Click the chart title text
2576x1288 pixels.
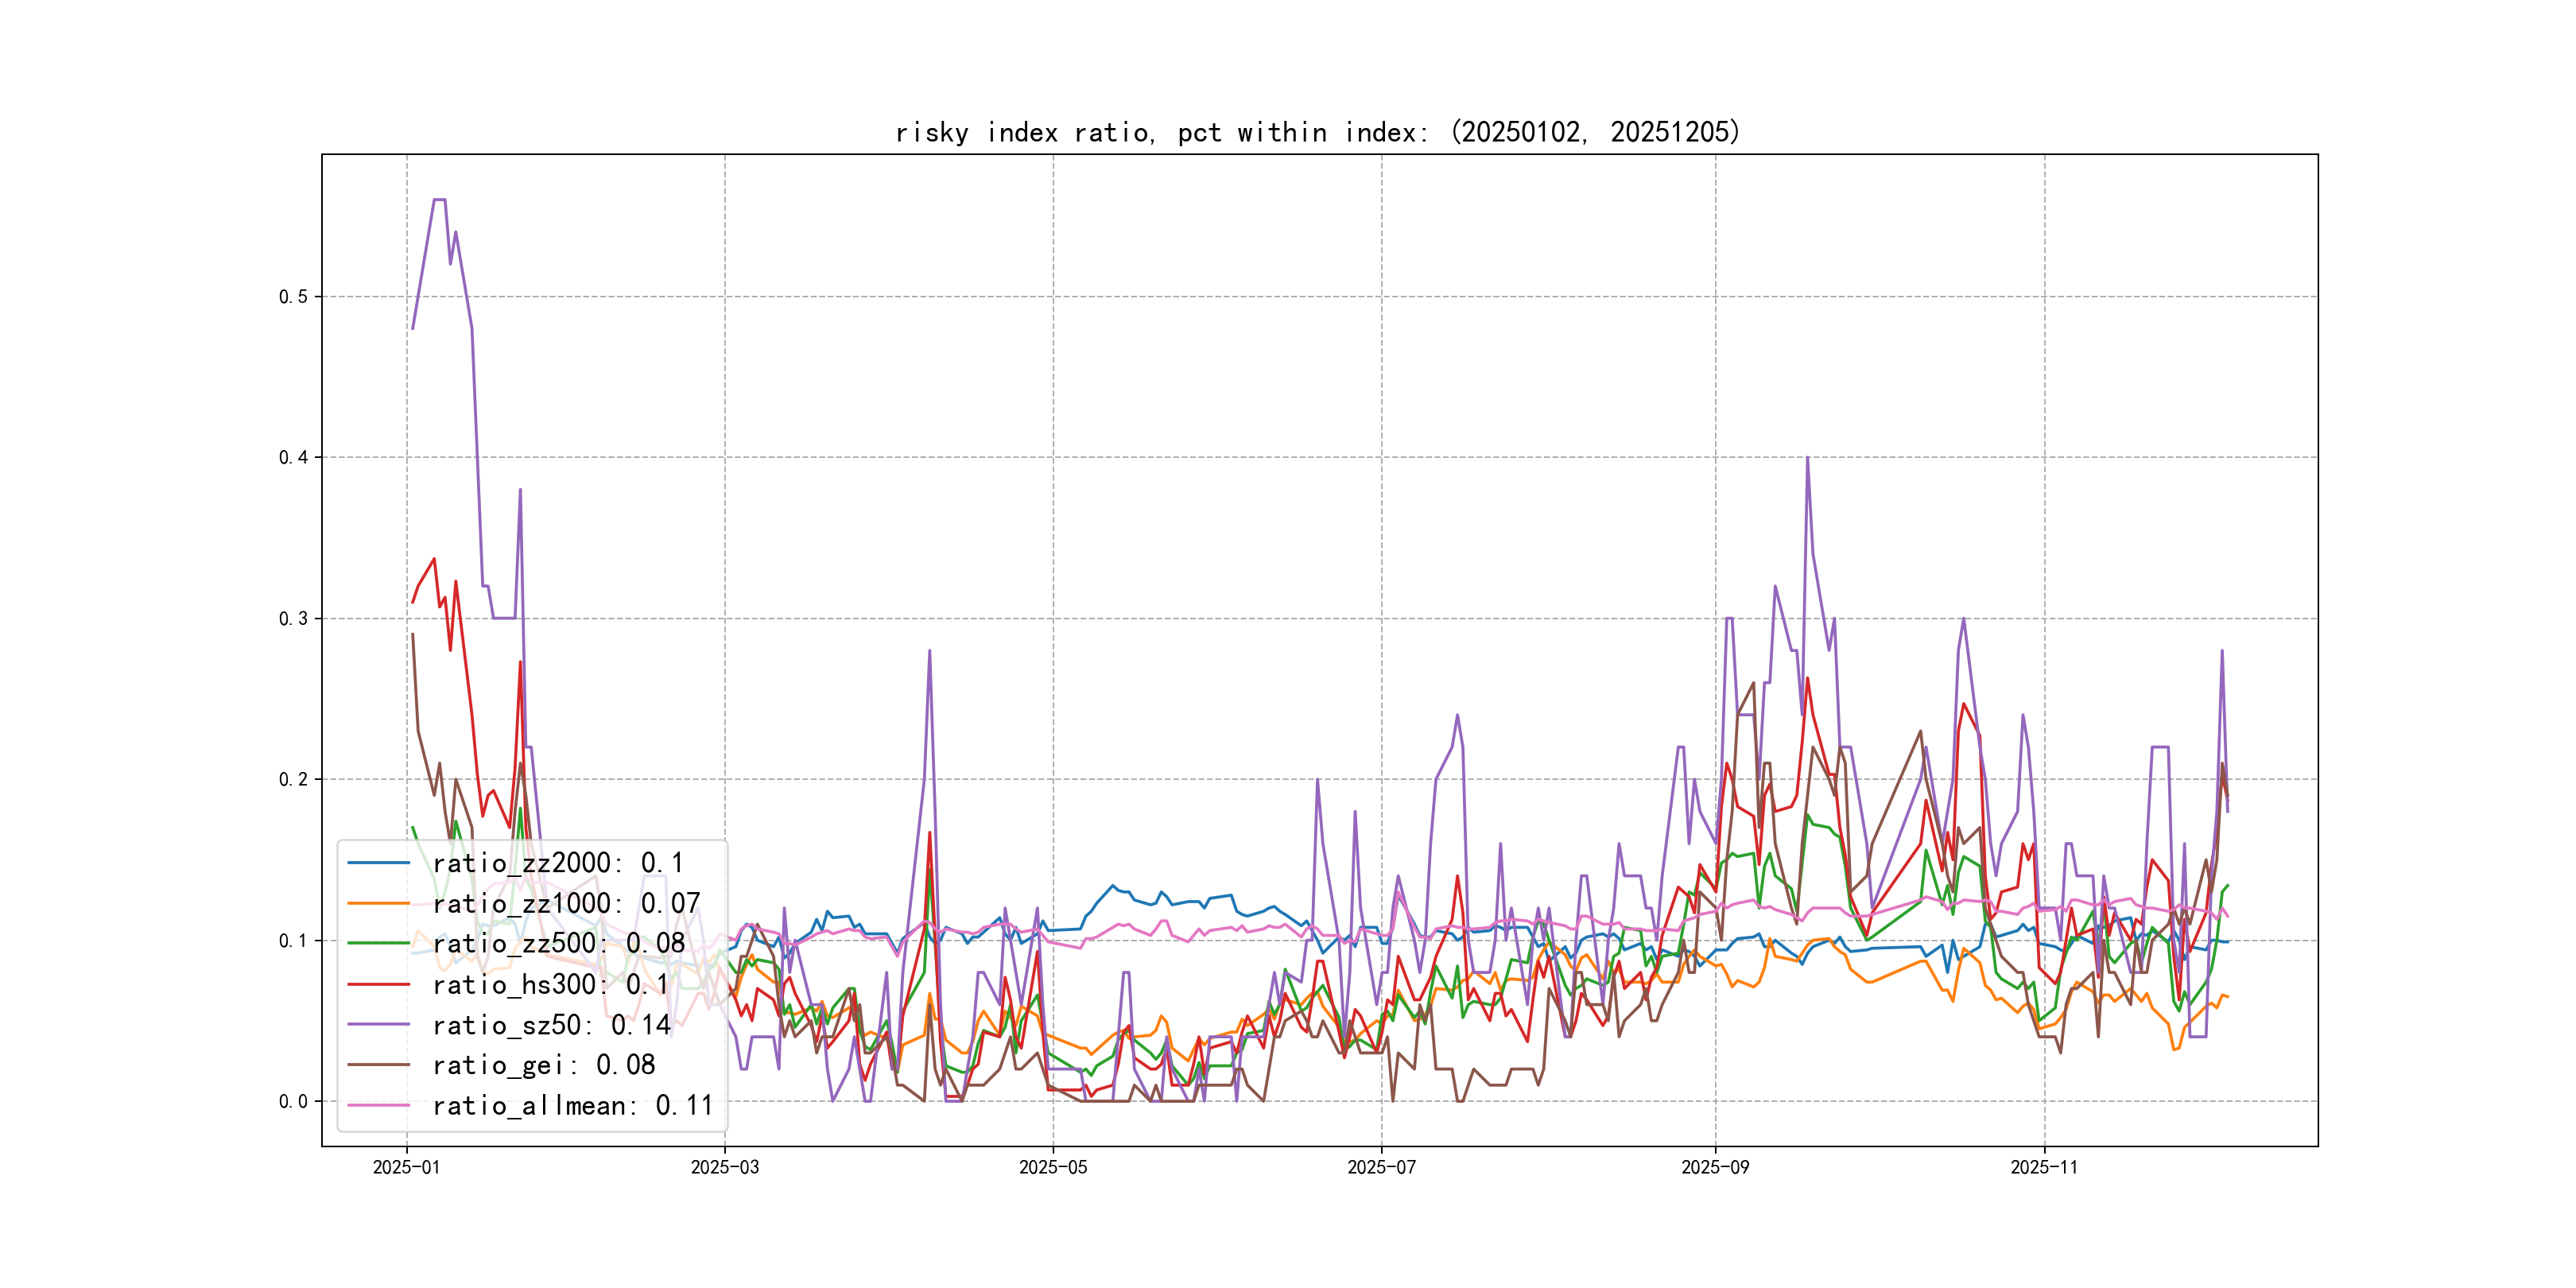pyautogui.click(x=1318, y=132)
